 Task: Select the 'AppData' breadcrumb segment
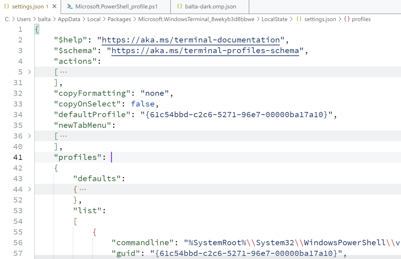click(x=69, y=19)
